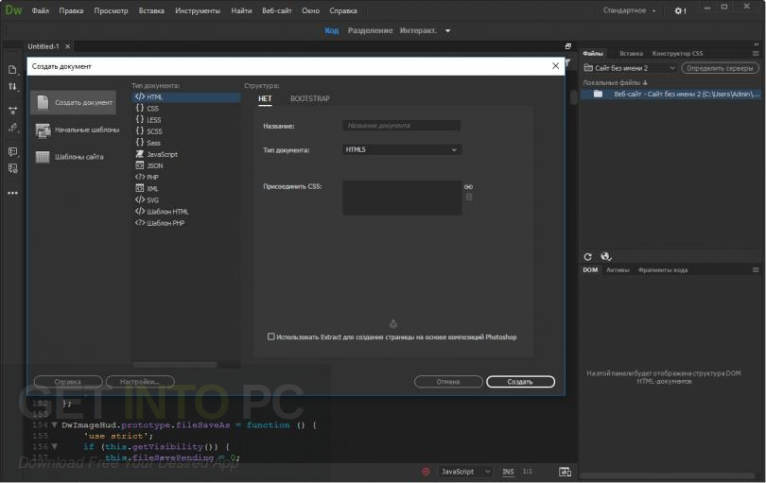Viewport: 766px width, 483px height.
Task: Click the Отмена button
Action: pyautogui.click(x=448, y=382)
